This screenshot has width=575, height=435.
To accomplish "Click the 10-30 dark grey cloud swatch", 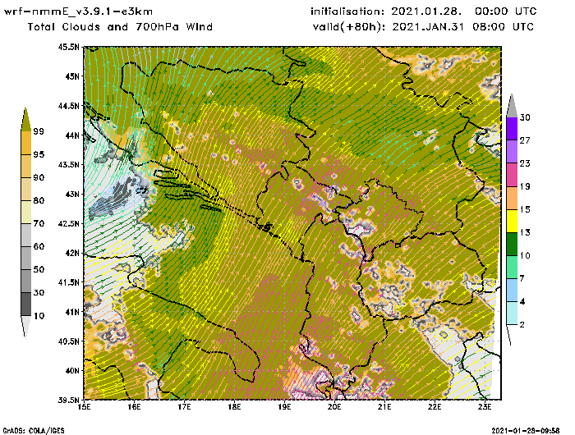I will pos(25,304).
